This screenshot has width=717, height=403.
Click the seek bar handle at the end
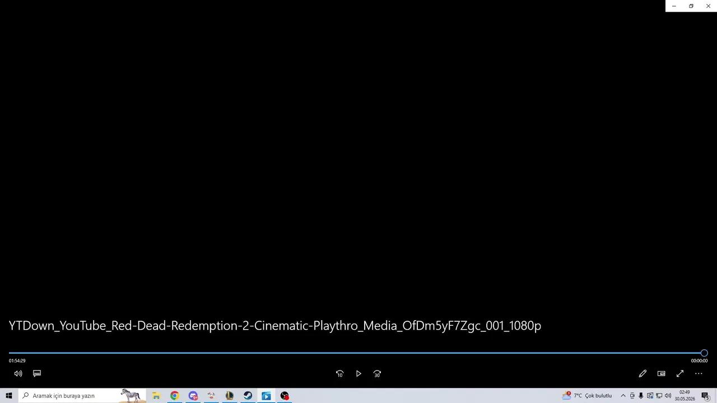point(704,353)
